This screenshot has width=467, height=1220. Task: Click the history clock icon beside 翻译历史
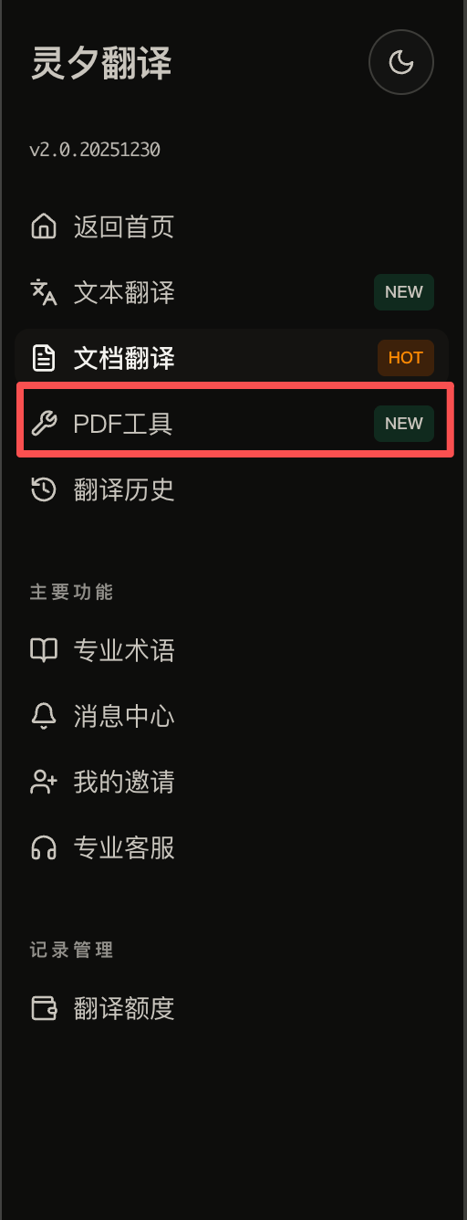(44, 489)
